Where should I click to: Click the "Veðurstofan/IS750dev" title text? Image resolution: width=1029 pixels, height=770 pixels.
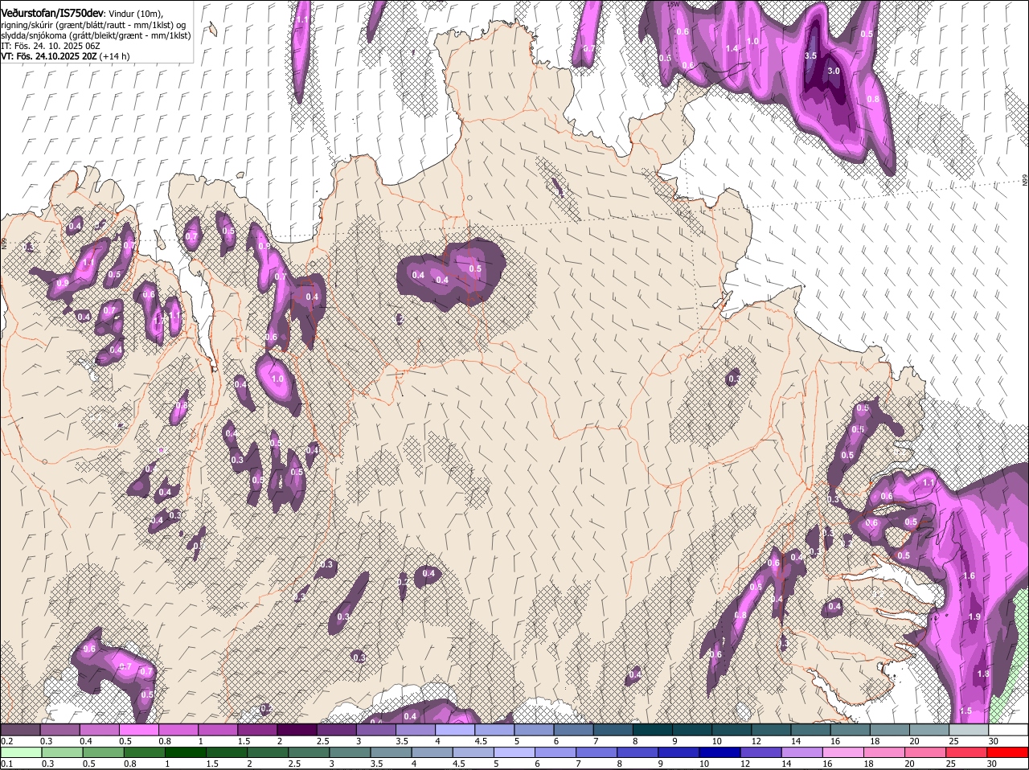(52, 13)
